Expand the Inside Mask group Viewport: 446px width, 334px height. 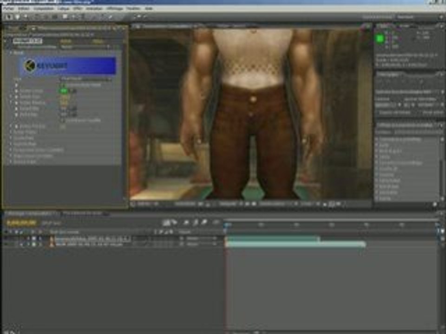pos(11,138)
